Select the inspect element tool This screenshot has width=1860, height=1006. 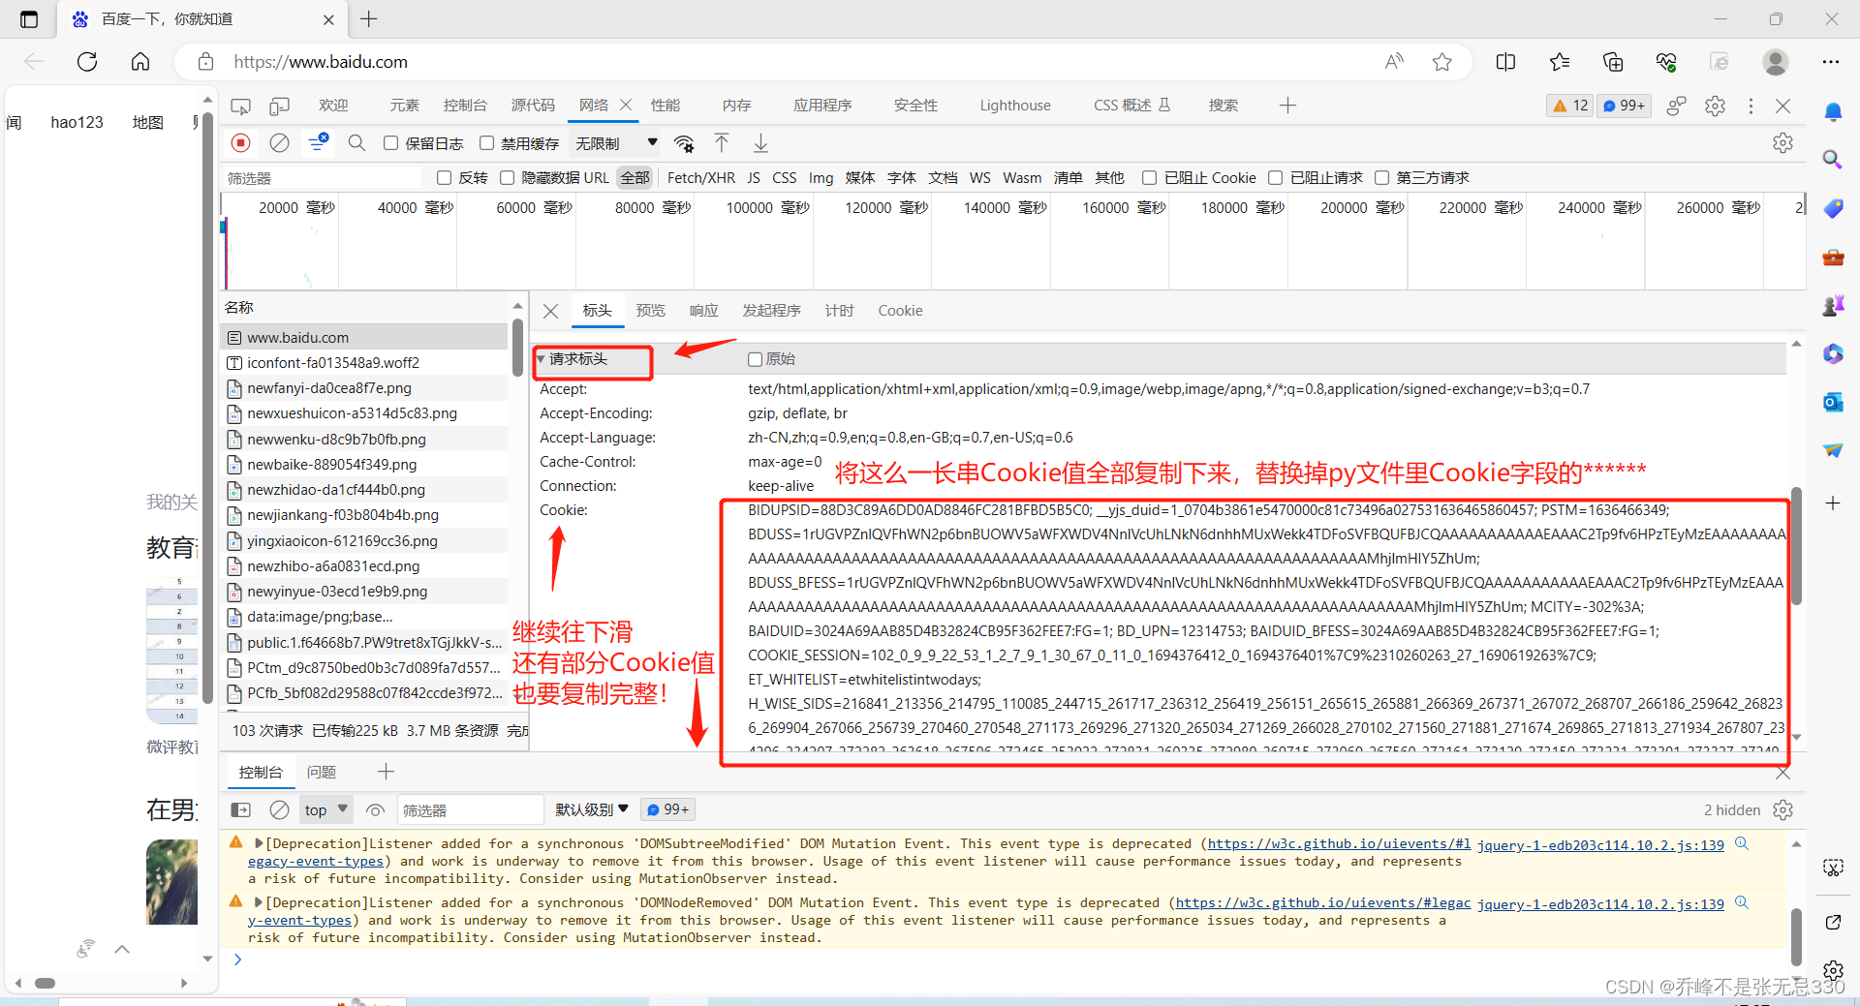(241, 106)
